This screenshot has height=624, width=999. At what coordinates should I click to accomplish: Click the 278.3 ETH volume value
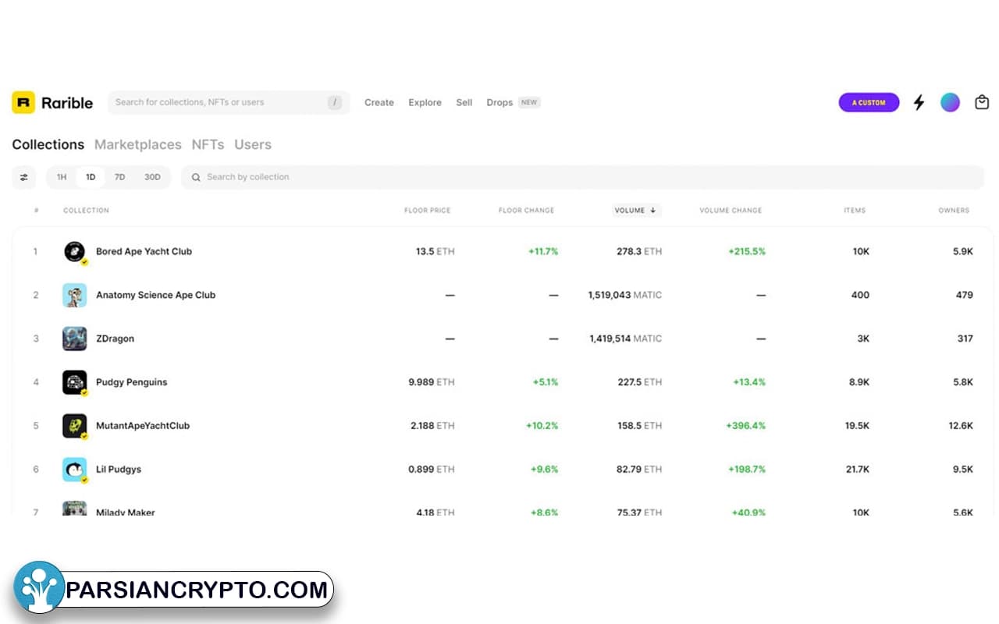coord(639,251)
